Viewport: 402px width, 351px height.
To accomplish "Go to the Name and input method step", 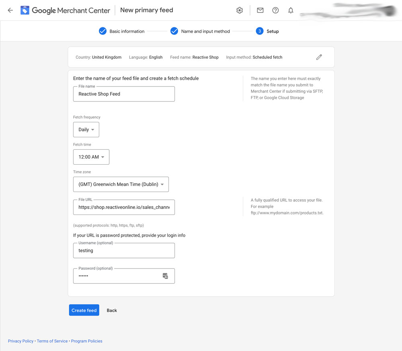I will point(205,31).
